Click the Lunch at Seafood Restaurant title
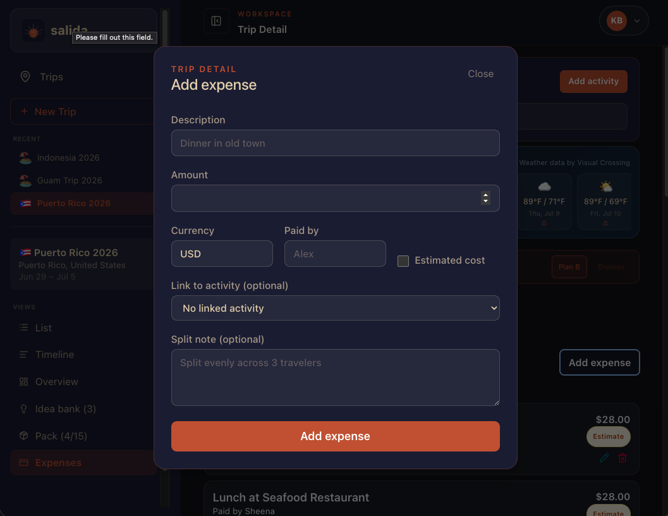Screen dimensions: 668x516 [x=291, y=497]
